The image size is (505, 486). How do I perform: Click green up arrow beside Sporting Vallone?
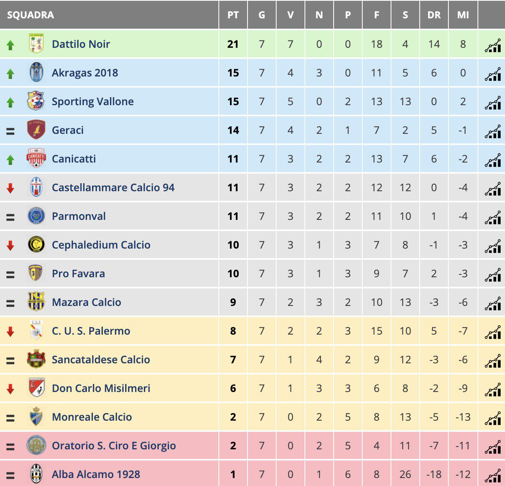11,102
